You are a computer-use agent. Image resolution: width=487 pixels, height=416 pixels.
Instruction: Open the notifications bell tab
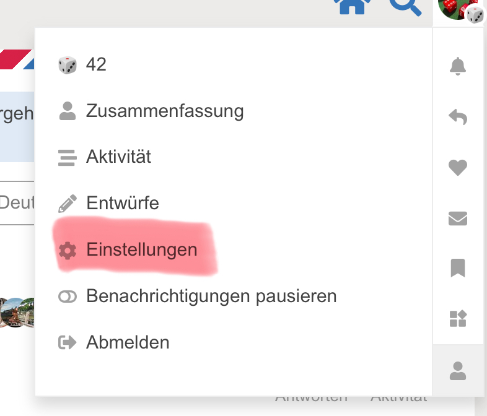[x=458, y=66]
